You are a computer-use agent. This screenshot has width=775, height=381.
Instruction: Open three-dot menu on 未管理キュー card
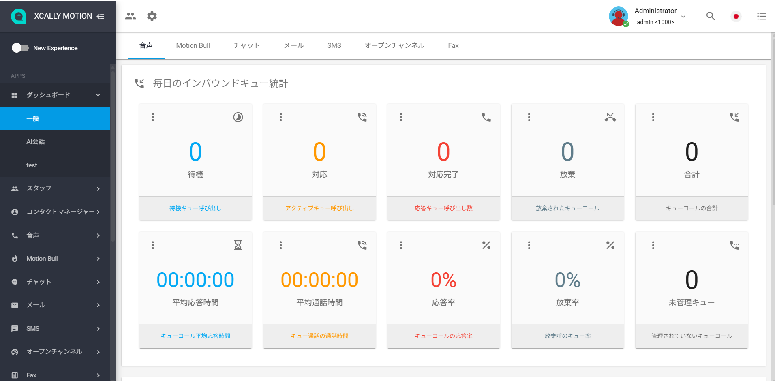tap(653, 245)
